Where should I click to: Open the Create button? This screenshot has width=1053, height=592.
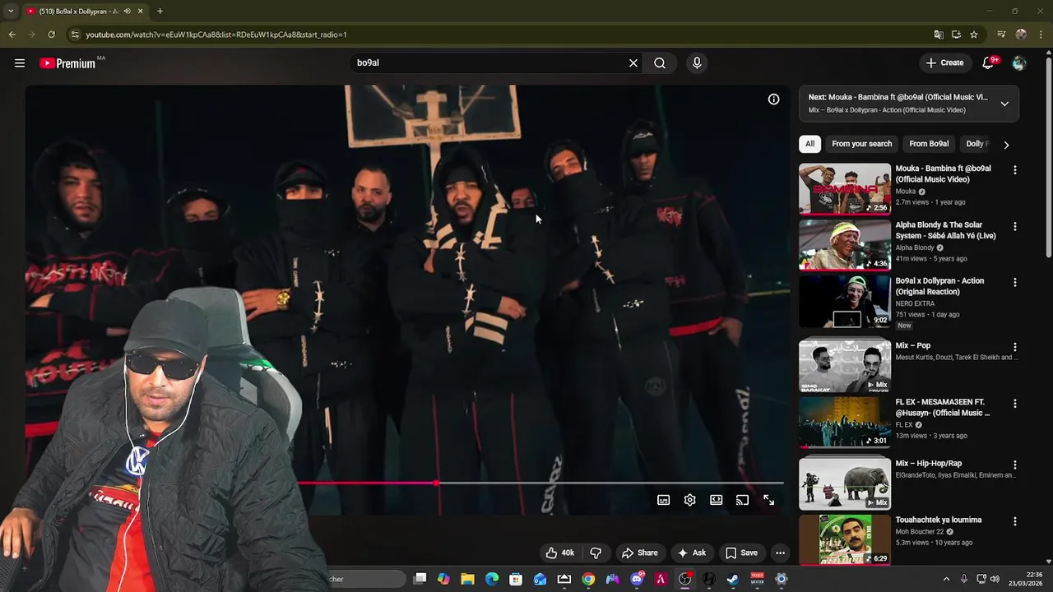click(944, 62)
